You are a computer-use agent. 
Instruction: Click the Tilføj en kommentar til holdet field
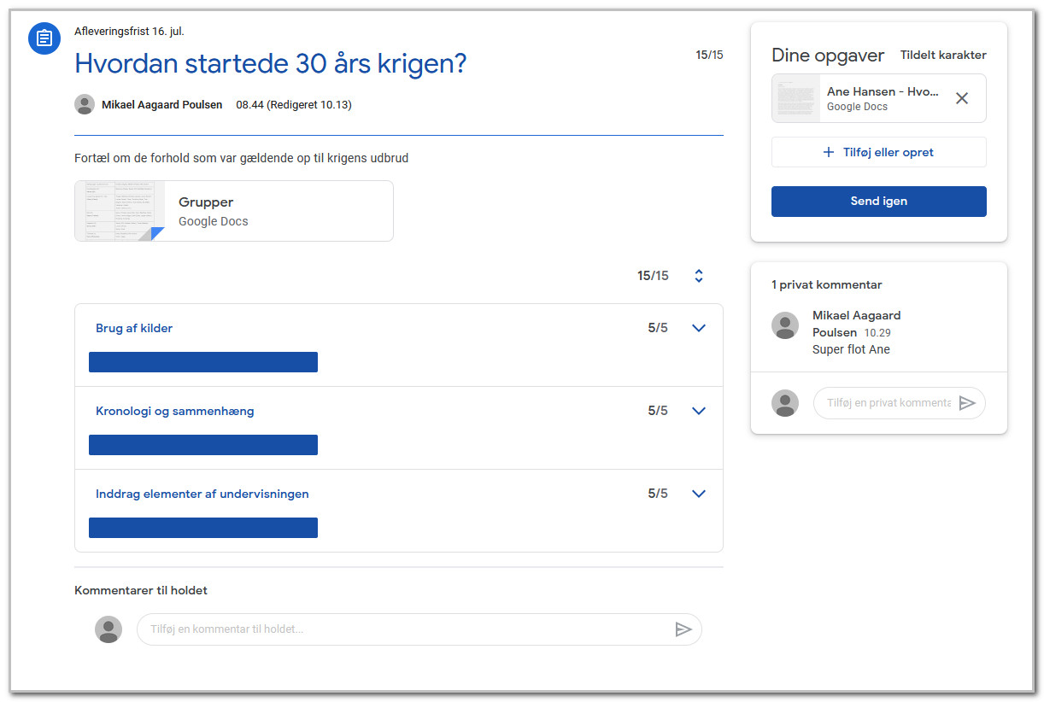405,629
